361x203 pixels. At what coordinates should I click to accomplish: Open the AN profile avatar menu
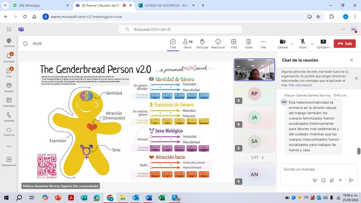[354, 29]
